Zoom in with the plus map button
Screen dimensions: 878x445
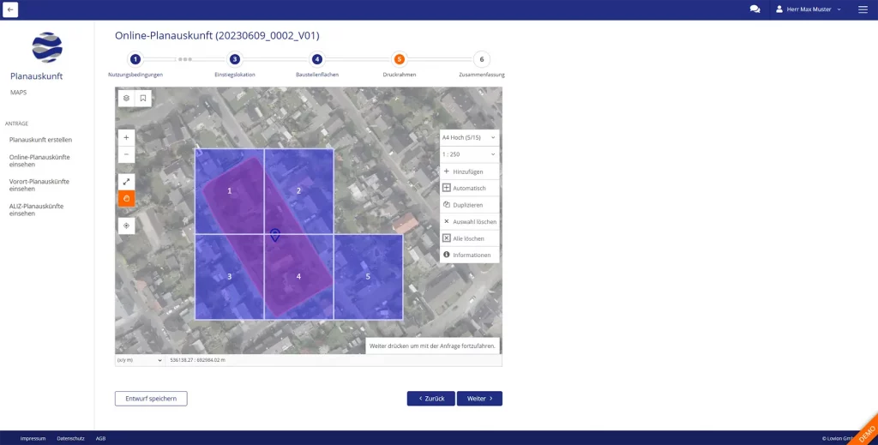pyautogui.click(x=126, y=137)
